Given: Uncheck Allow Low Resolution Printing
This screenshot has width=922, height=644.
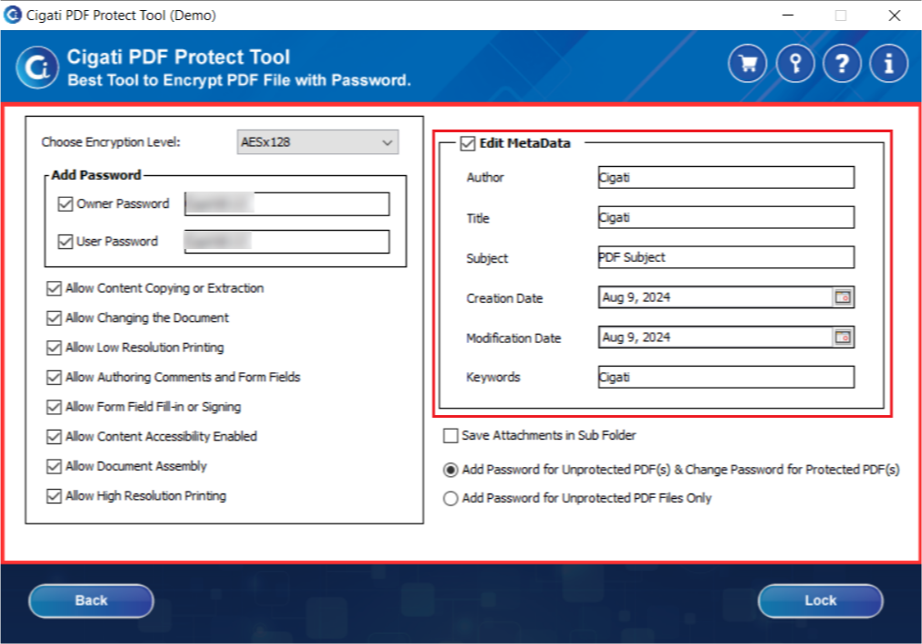Looking at the screenshot, I should 54,348.
